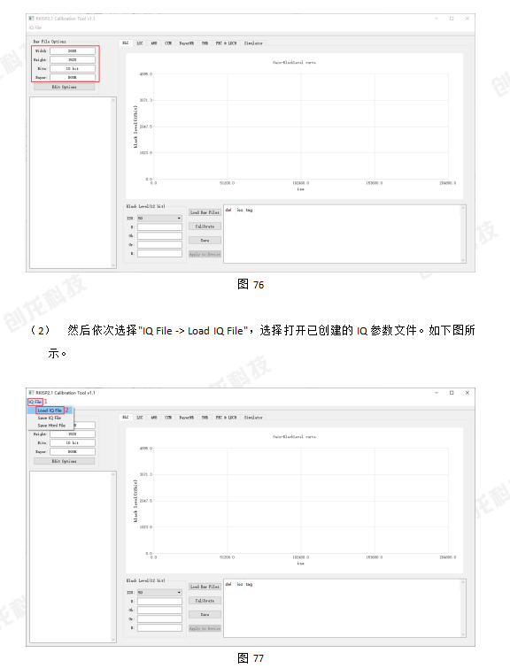The image size is (510, 668).
Task: Click Calibrate button in Figure 76 window
Action: pyautogui.click(x=205, y=227)
